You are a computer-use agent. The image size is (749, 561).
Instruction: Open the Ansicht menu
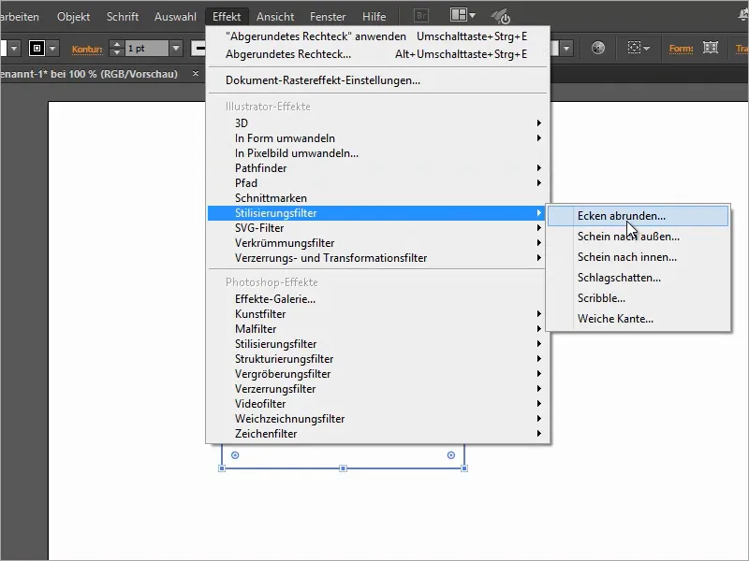[x=275, y=17]
